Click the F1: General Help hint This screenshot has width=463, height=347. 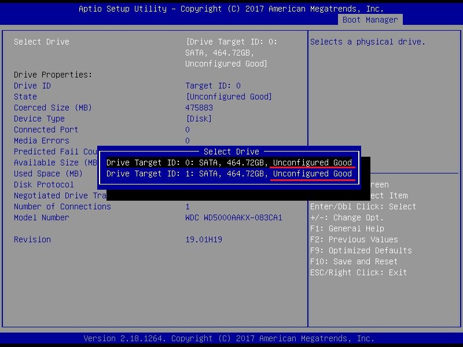[x=347, y=228]
